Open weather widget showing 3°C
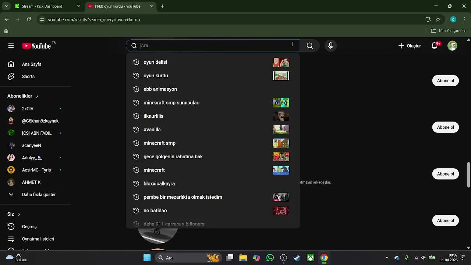 point(17,258)
